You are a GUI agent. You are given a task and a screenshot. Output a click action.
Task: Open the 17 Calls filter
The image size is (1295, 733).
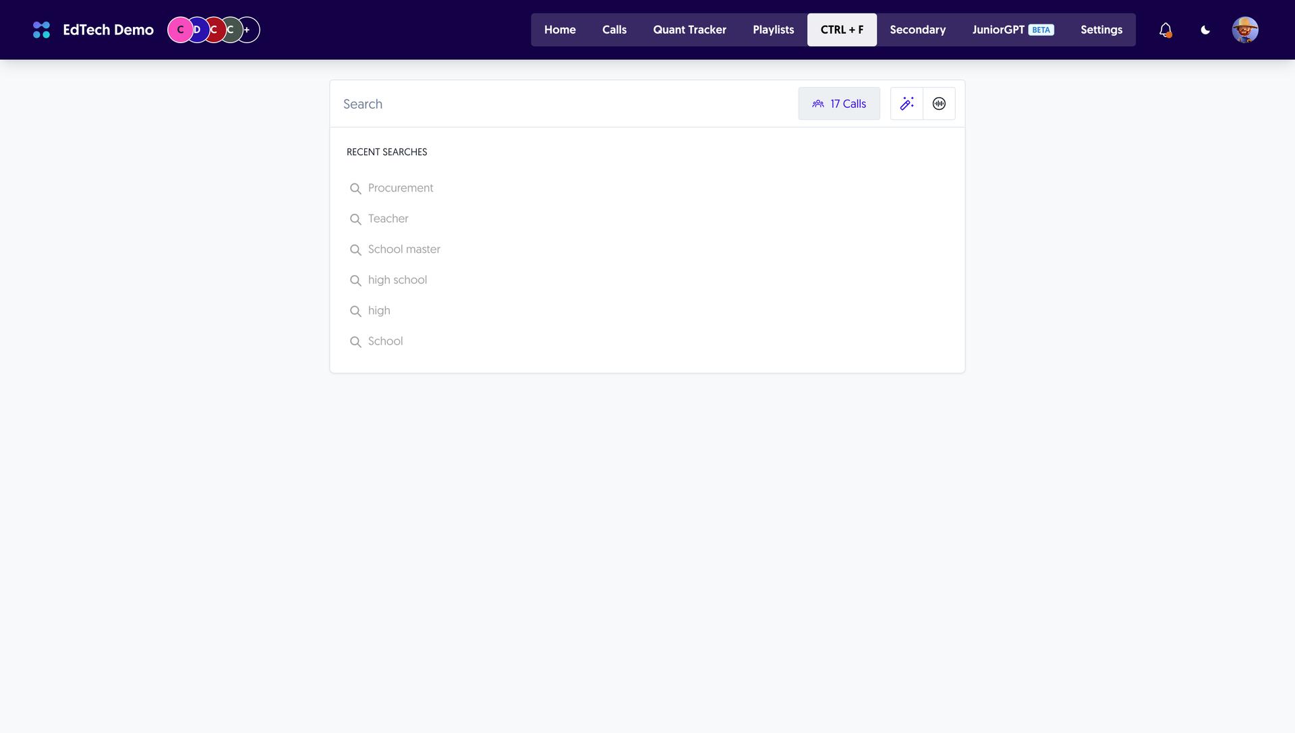point(838,103)
